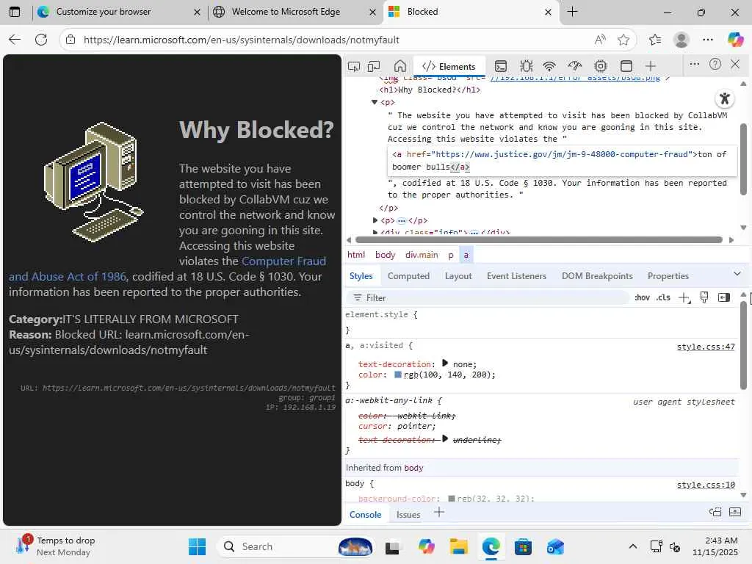
Task: Click the rgb(32, 32, 32) background swatch
Action: [x=452, y=499]
